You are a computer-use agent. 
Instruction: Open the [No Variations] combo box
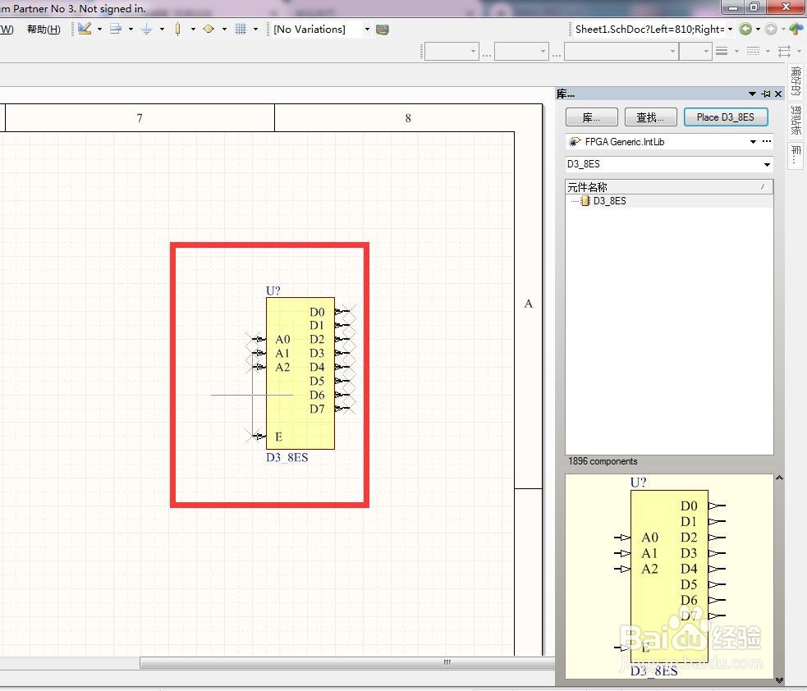(321, 30)
